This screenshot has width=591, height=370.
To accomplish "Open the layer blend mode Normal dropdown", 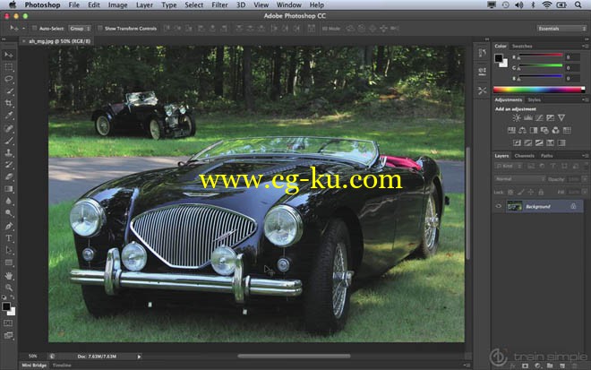I will coord(519,179).
